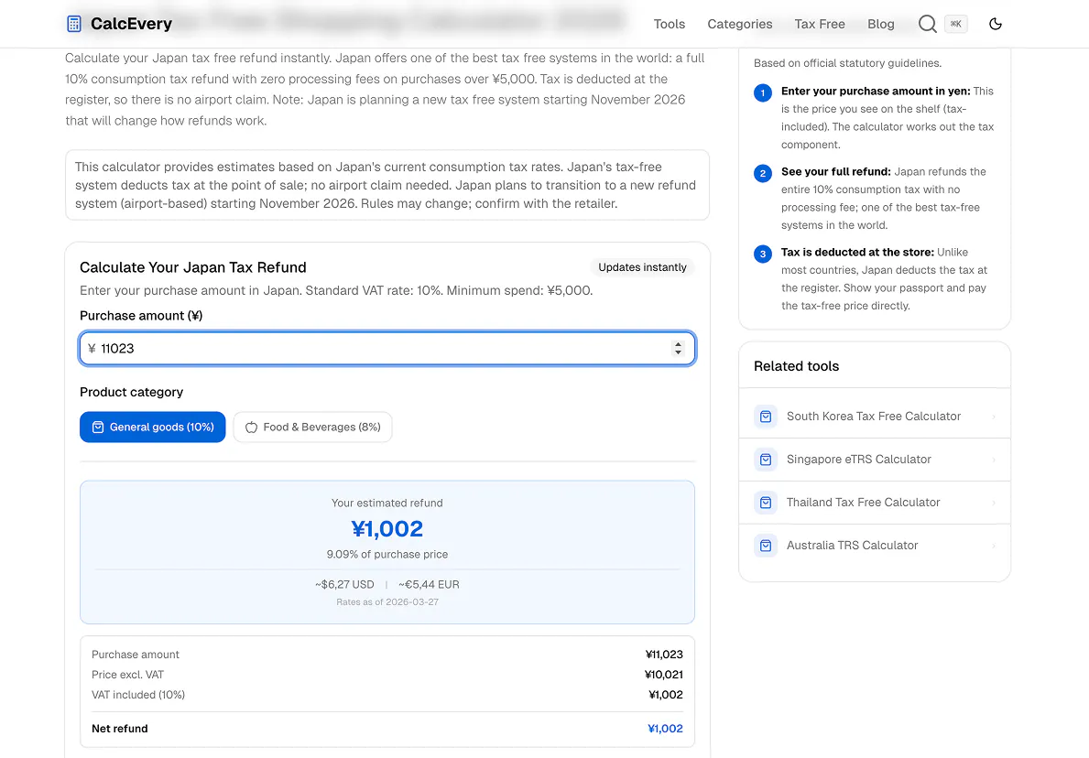This screenshot has width=1089, height=758.
Task: Click the shopping bag icon in General goods
Action: click(x=98, y=427)
